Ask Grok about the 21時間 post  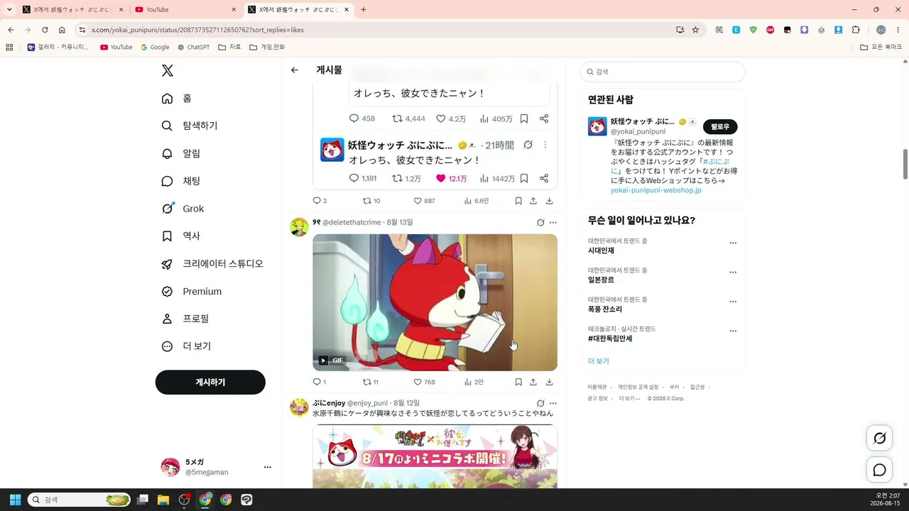(528, 145)
